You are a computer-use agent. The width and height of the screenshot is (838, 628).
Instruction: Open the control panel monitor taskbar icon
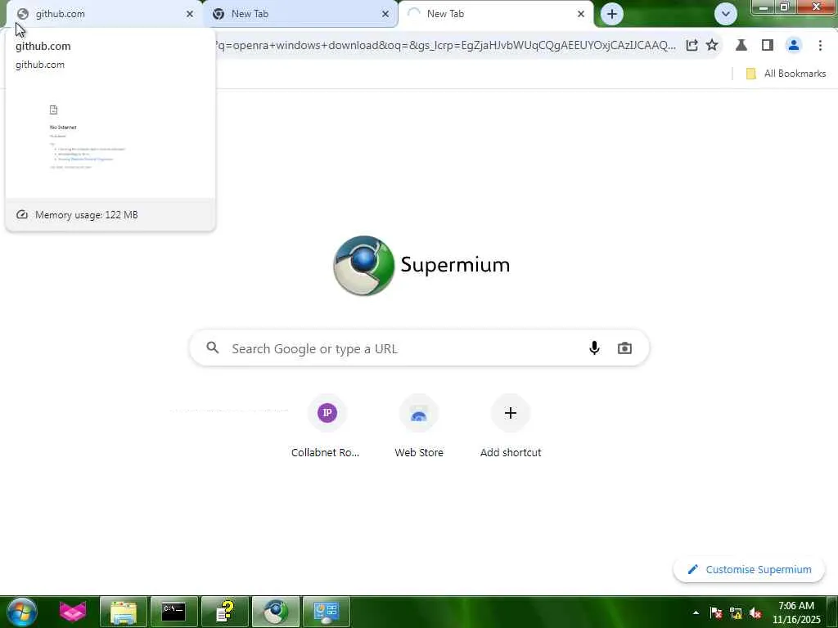pos(326,612)
